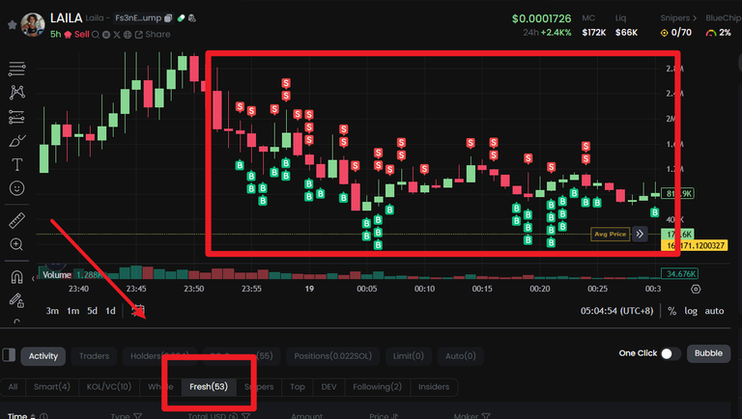The height and width of the screenshot is (419, 742).
Task: Click the Bubble button
Action: coord(708,353)
